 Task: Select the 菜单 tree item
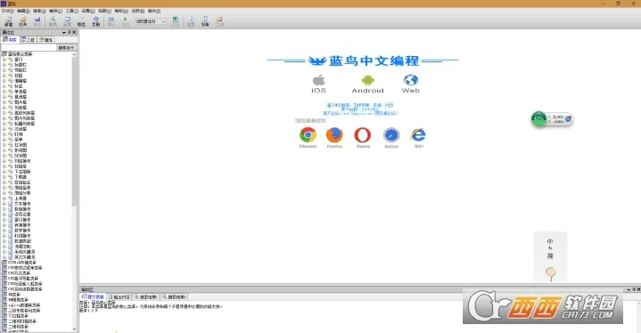(19, 140)
